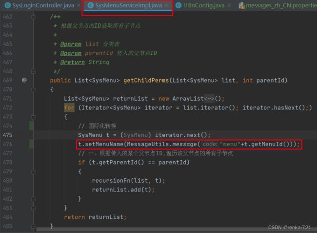Close the SysLoginController.java tab
The width and height of the screenshot is (317, 233).
(x=79, y=5)
